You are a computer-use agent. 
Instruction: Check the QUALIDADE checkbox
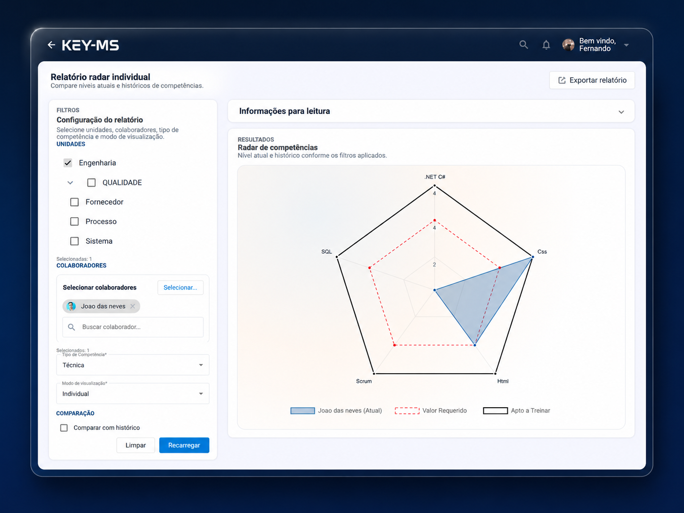(x=92, y=182)
